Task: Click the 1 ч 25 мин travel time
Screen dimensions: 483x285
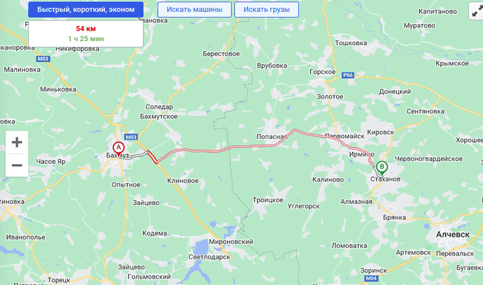Action: [86, 38]
